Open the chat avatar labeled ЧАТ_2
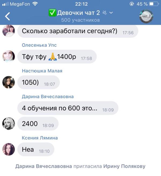161x176 pixels. point(146,16)
